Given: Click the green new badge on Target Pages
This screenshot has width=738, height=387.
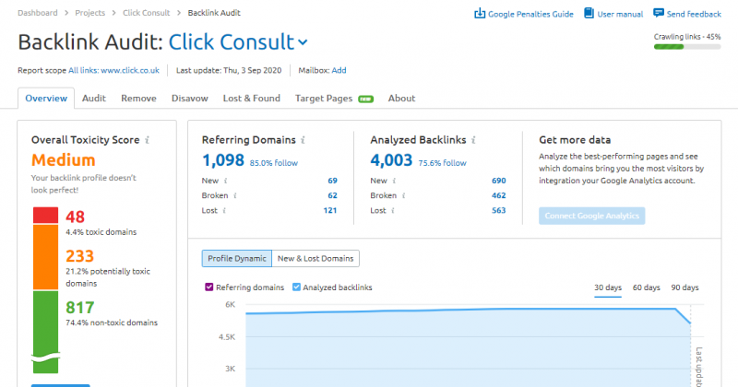Looking at the screenshot, I should (x=365, y=99).
